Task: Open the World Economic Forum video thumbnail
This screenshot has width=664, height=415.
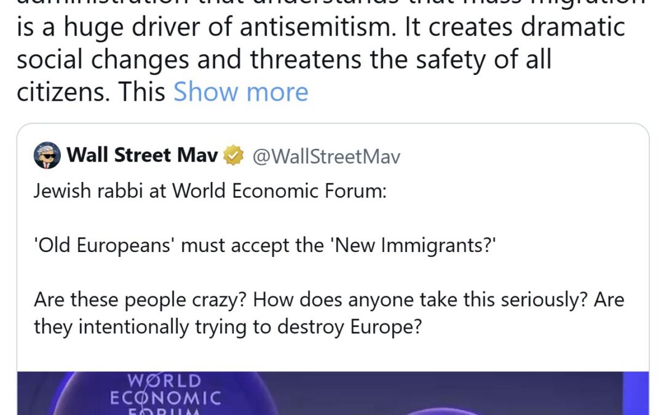Action: click(332, 393)
